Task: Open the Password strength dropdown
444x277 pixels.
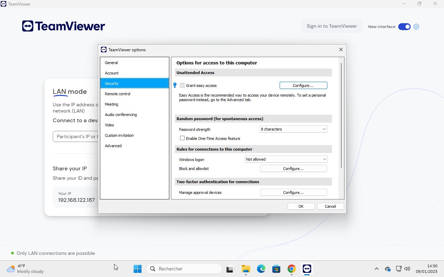Action: 293,129
